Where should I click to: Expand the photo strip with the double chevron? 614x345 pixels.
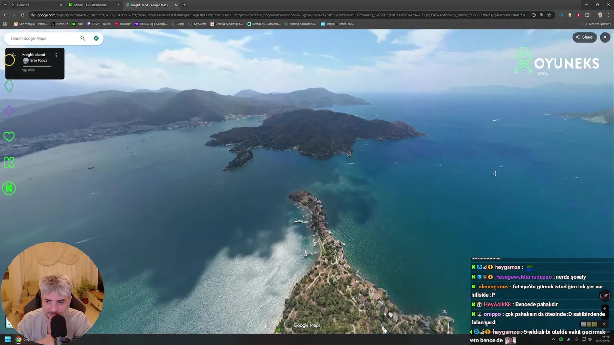[x=604, y=324]
